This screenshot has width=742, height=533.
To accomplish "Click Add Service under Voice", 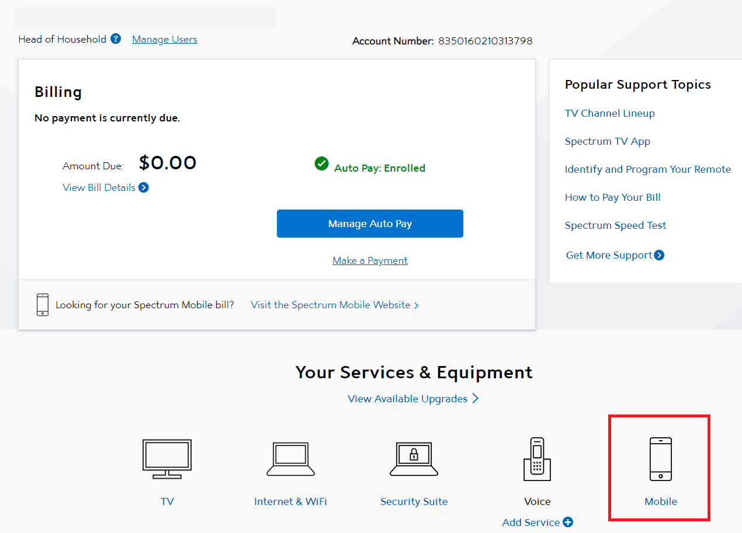I will 531,522.
